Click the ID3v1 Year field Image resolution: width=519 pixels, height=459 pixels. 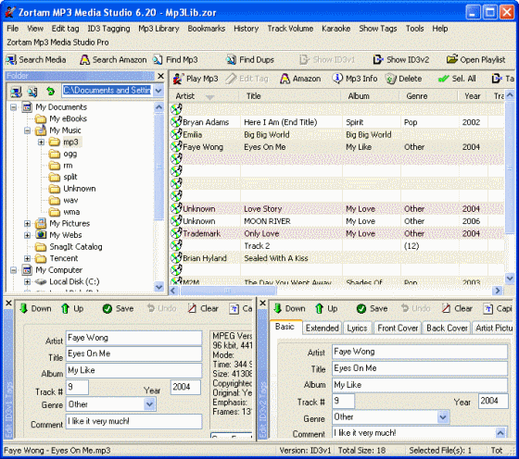click(x=185, y=387)
